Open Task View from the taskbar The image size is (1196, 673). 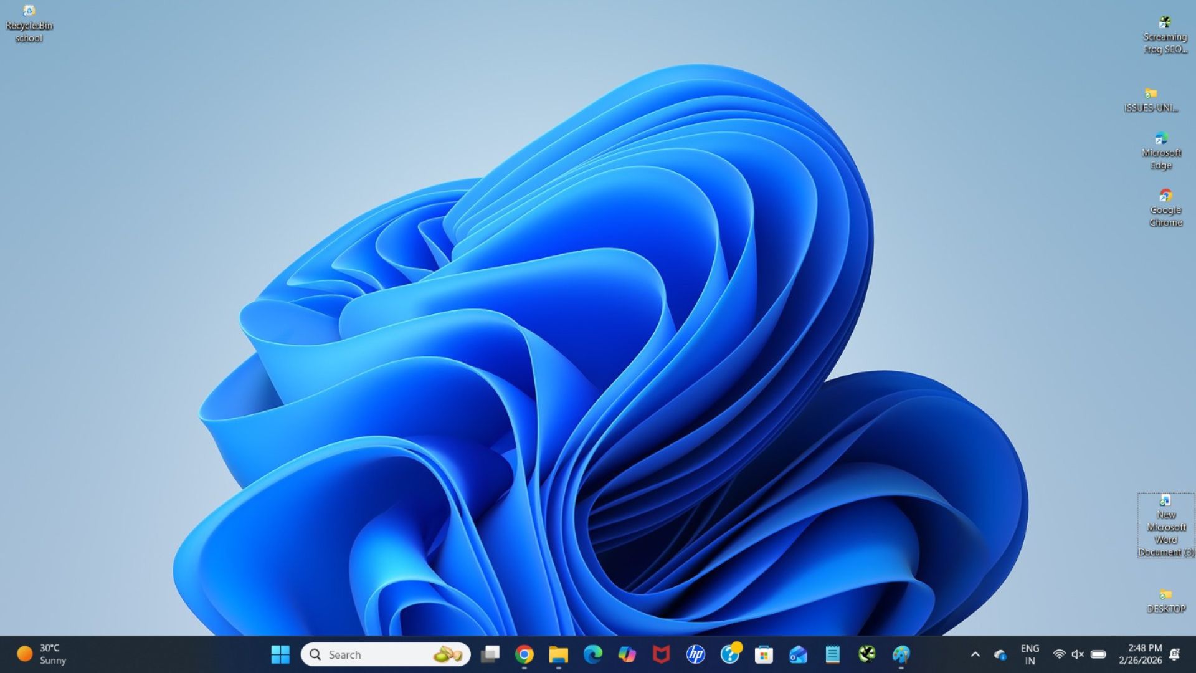coord(491,654)
